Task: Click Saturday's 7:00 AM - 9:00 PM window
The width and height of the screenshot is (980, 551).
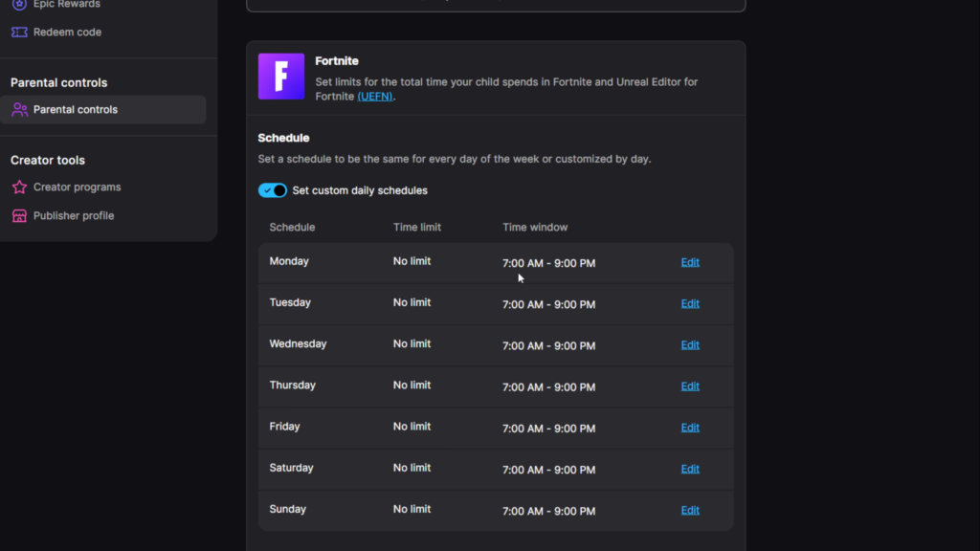Action: tap(548, 469)
